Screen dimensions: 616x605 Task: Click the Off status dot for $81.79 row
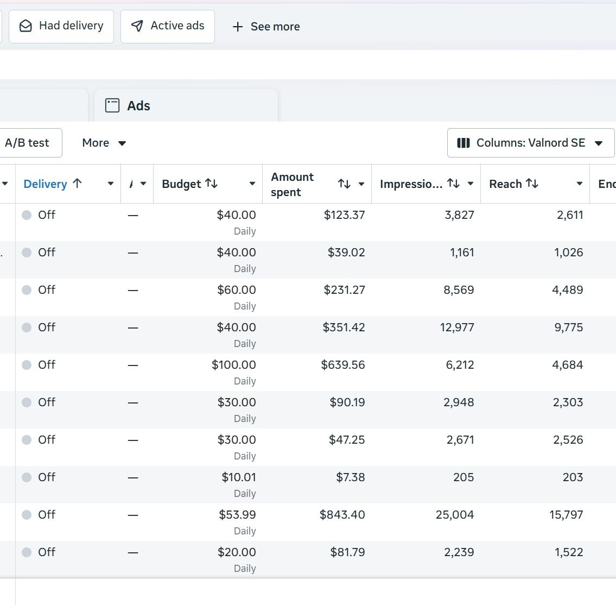click(26, 552)
